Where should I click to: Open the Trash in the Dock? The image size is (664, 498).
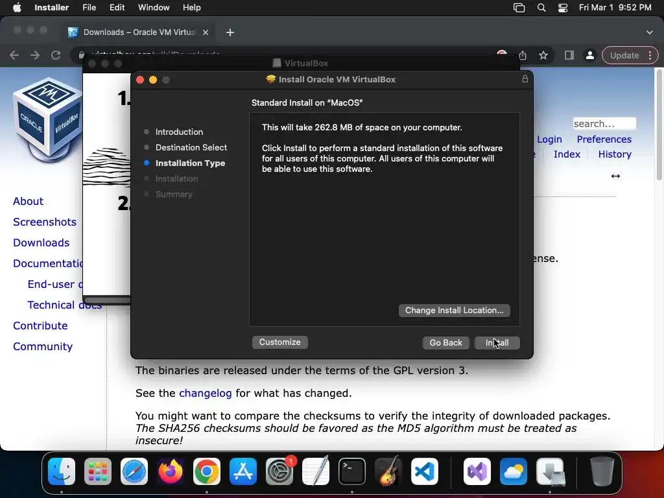[x=602, y=471]
